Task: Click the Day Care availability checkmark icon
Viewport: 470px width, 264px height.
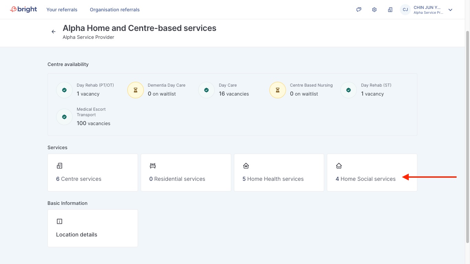Action: click(x=206, y=90)
